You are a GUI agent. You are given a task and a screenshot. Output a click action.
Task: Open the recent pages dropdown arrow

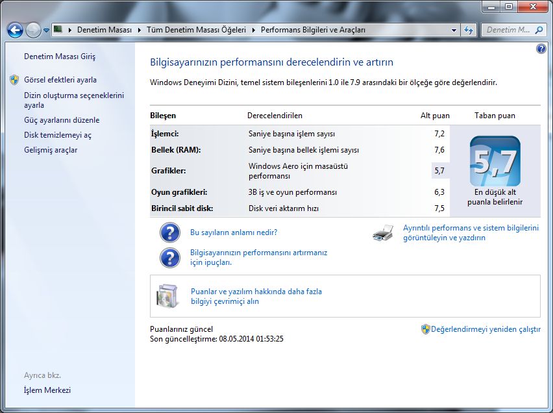pyautogui.click(x=46, y=31)
